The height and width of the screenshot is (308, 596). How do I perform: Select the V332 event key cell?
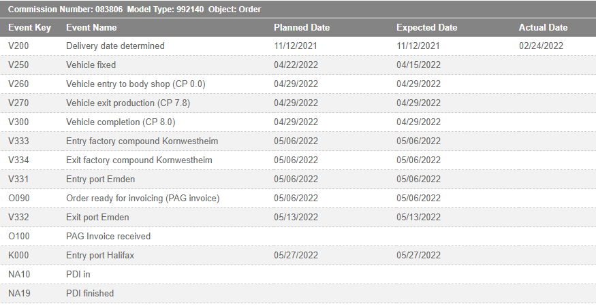tap(19, 218)
